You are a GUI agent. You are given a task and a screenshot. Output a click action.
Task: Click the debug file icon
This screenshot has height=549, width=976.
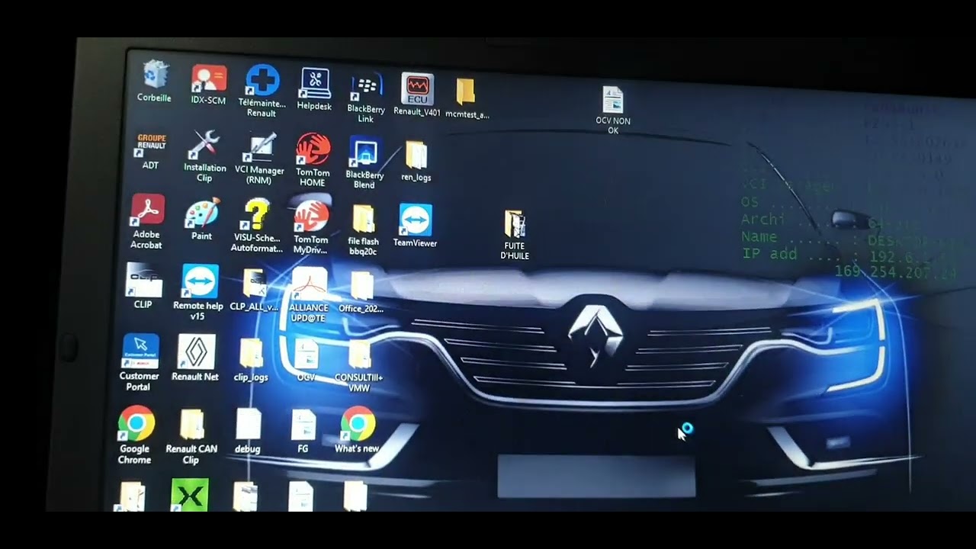[x=248, y=432]
